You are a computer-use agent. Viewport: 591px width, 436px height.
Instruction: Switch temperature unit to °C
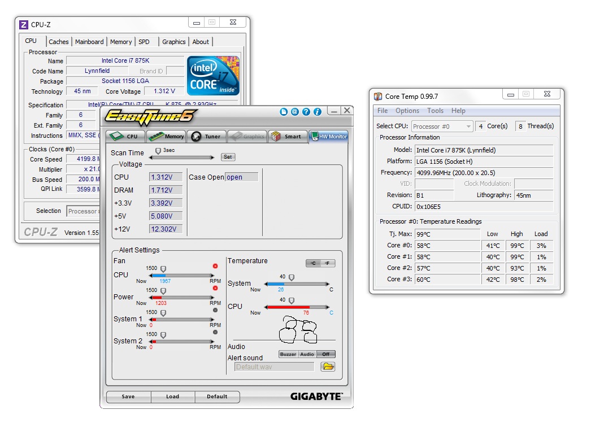[313, 263]
